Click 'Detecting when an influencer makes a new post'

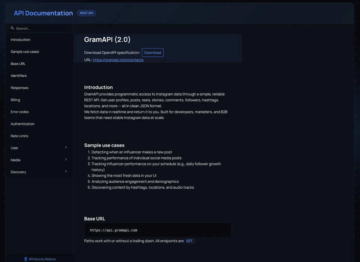(x=132, y=152)
